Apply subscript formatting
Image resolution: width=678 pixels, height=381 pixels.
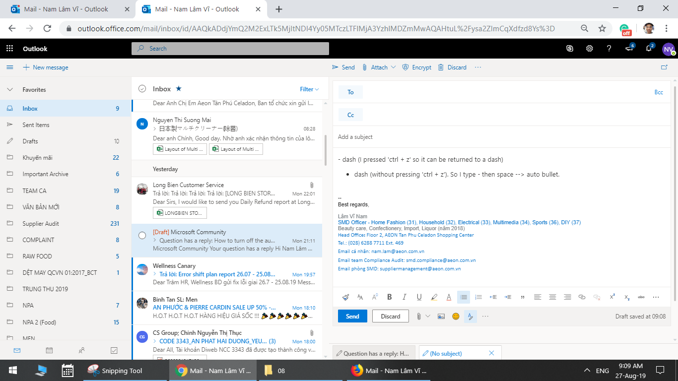pyautogui.click(x=627, y=297)
